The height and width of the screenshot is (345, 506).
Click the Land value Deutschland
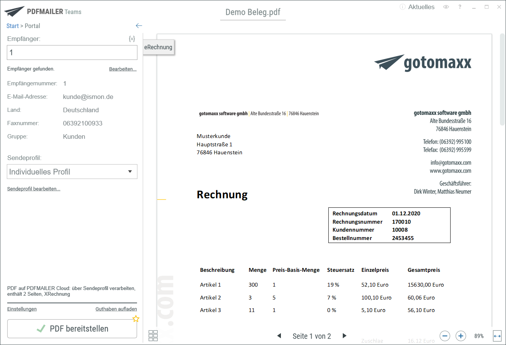tap(81, 110)
